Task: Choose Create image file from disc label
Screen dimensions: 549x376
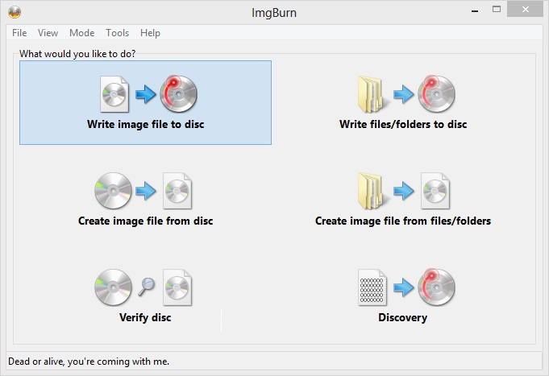Action: click(x=146, y=221)
